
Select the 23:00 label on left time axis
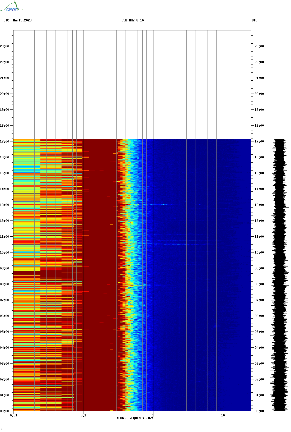tap(4, 46)
